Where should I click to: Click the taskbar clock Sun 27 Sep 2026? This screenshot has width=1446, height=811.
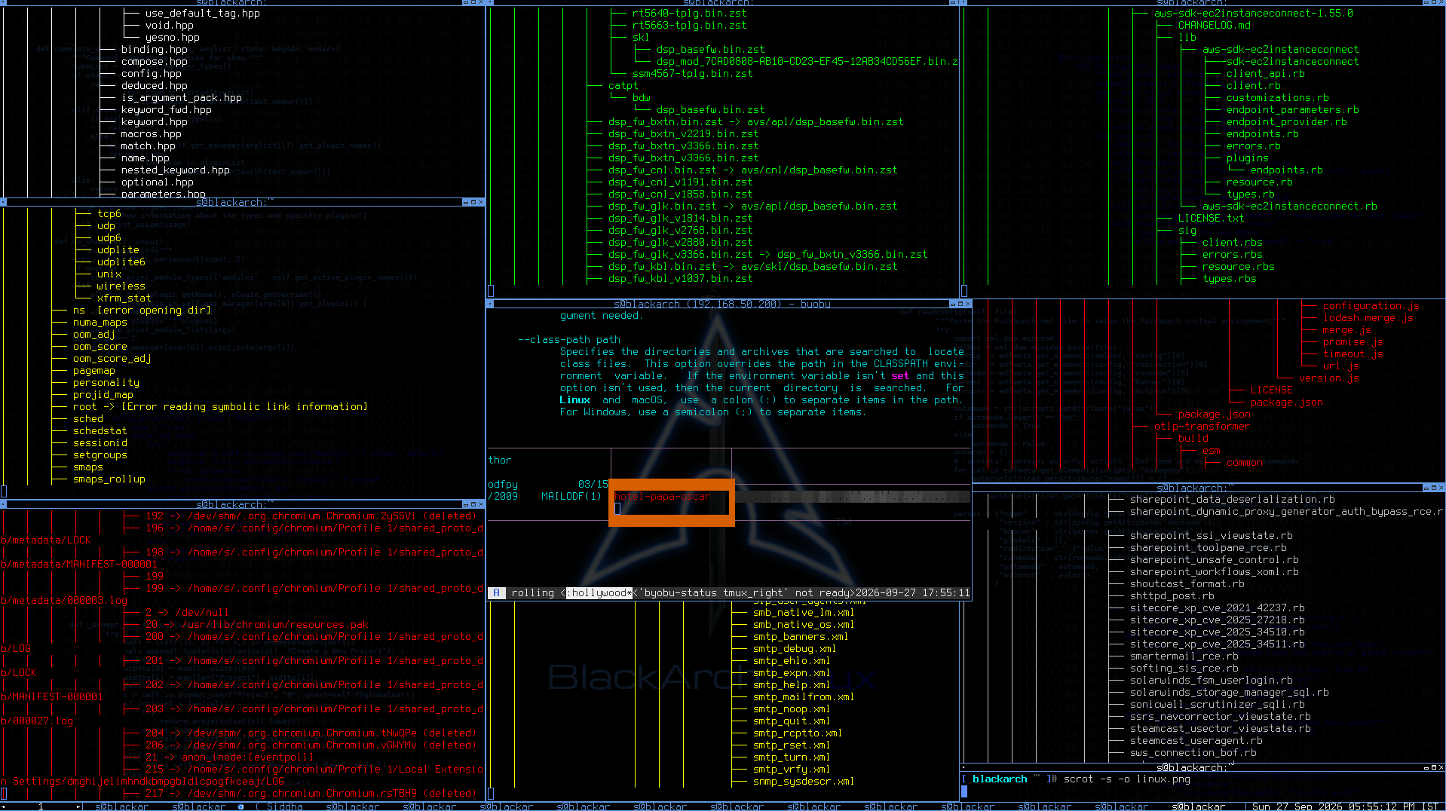click(1346, 806)
